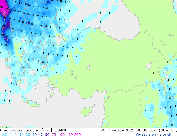Select the 150 legend value
This screenshot has height=137, width=177.
[70, 135]
